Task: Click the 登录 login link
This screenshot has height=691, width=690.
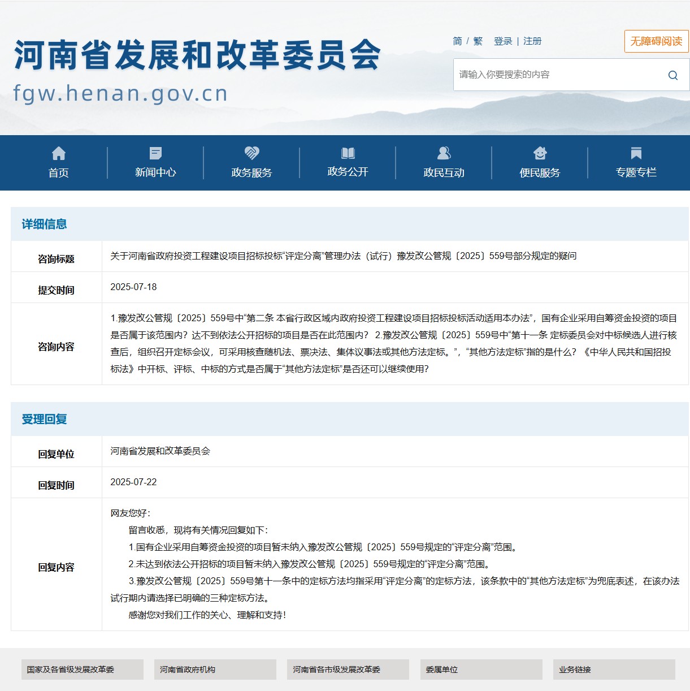Action: point(504,41)
